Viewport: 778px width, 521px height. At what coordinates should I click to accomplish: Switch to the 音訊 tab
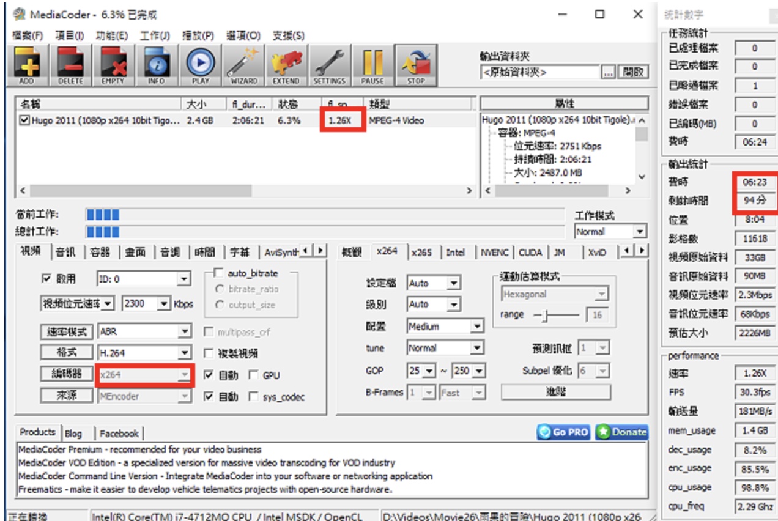pos(65,251)
